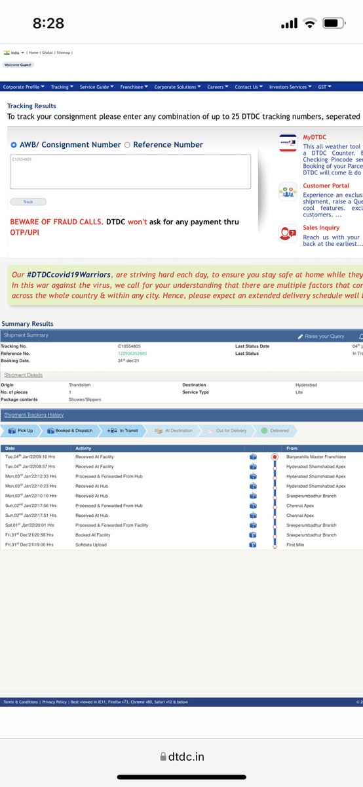
Task: Click the Date column header
Action: tap(10, 449)
